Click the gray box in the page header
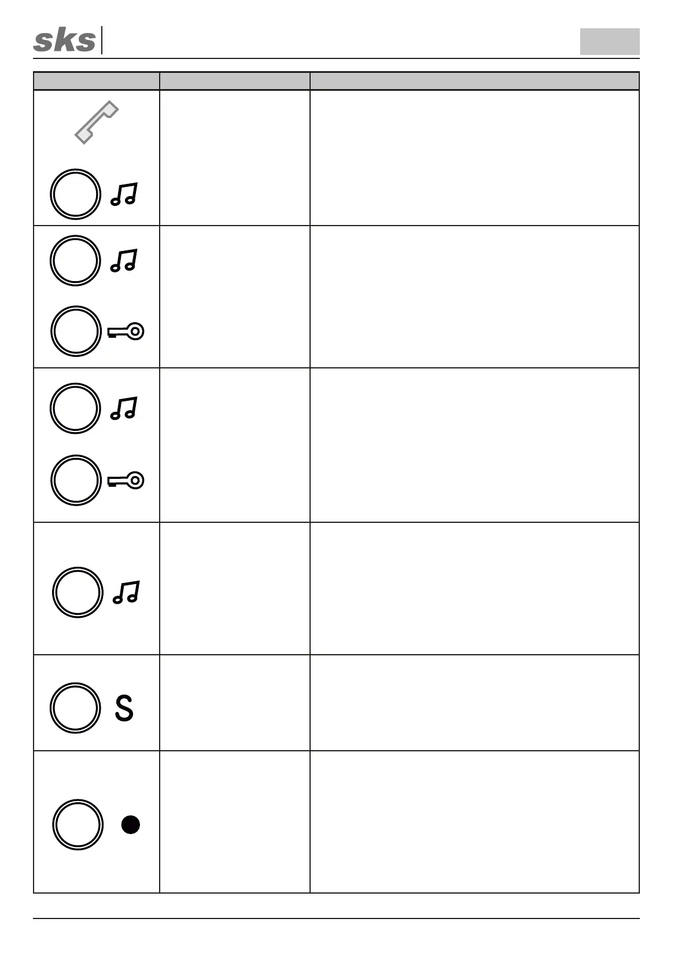This screenshot has width=689, height=974. [610, 42]
